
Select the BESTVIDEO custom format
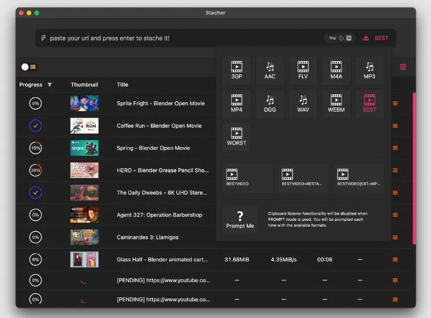click(248, 178)
